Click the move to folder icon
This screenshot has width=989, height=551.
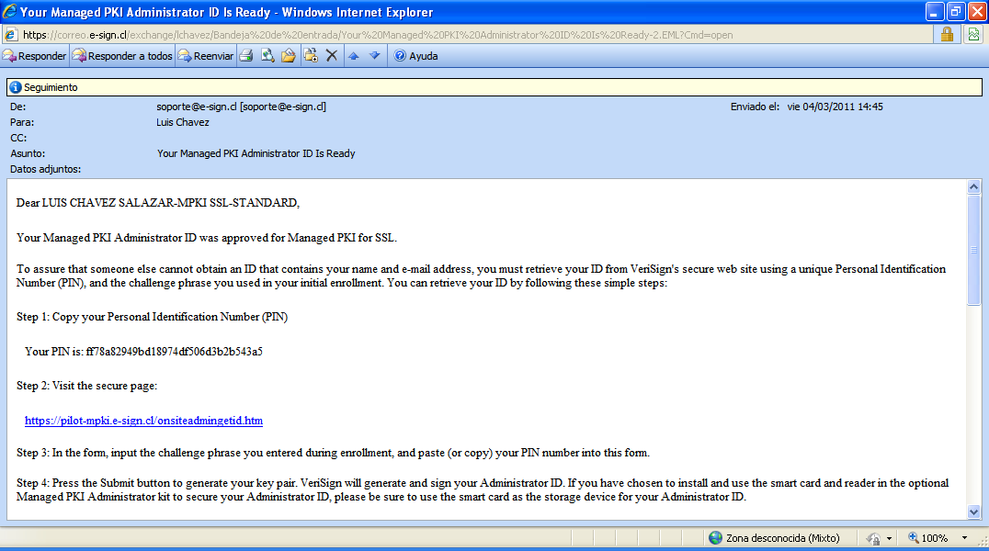pos(289,56)
